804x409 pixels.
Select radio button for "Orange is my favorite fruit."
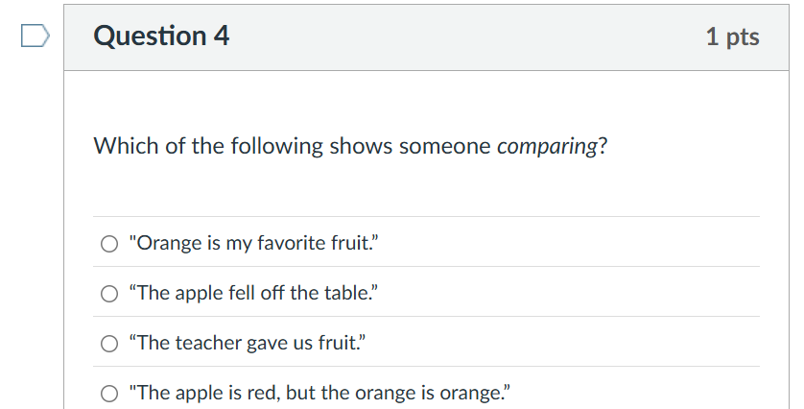pyautogui.click(x=109, y=243)
